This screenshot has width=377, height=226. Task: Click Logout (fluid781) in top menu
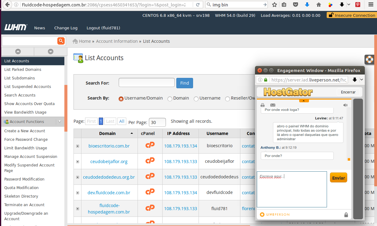[103, 28]
